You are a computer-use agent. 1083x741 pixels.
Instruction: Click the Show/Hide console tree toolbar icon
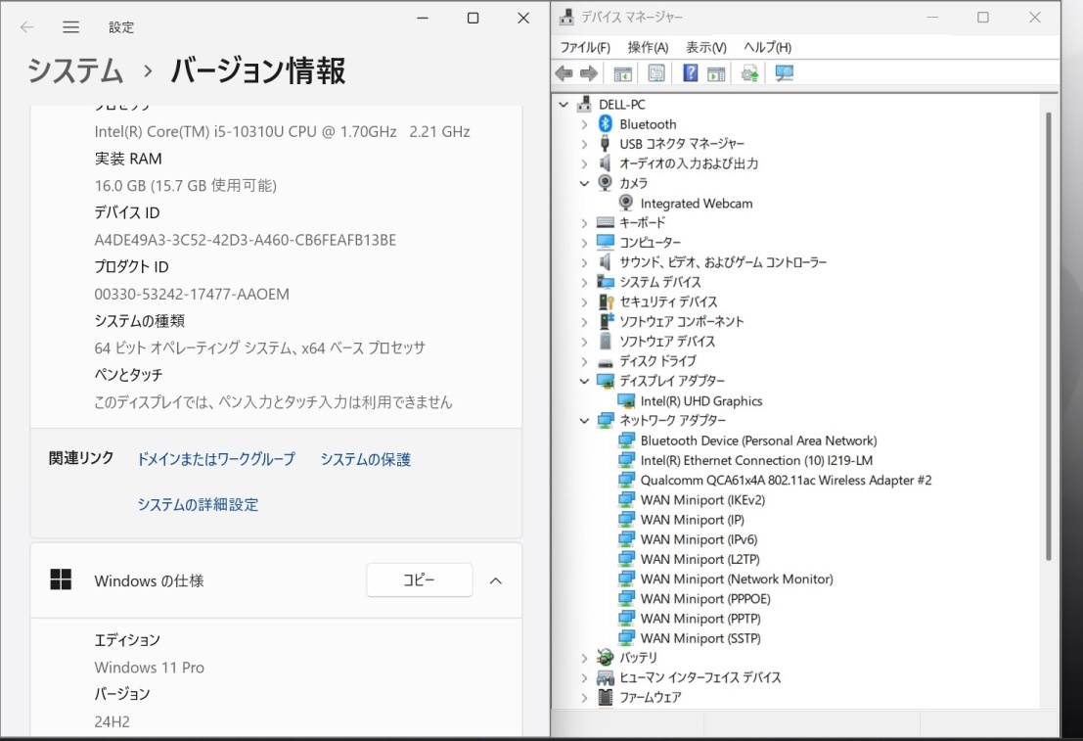click(x=622, y=73)
